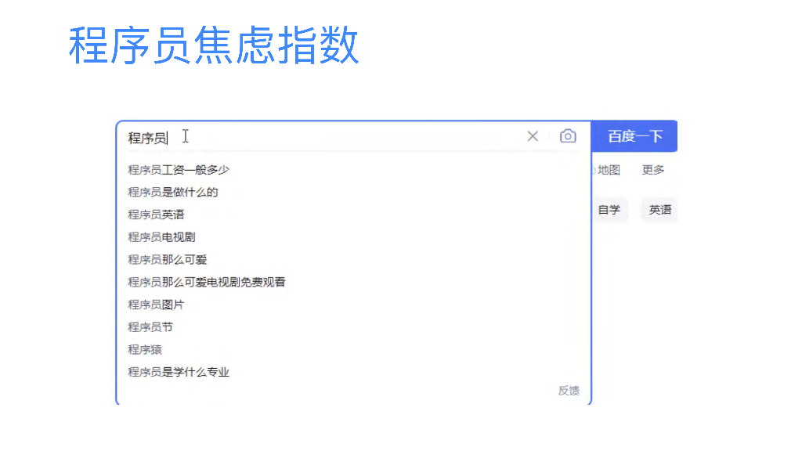Click the 百度一下 search button

[634, 136]
